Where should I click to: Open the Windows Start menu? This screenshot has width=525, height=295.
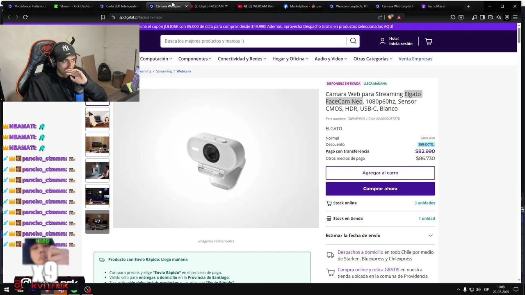pyautogui.click(x=7, y=290)
